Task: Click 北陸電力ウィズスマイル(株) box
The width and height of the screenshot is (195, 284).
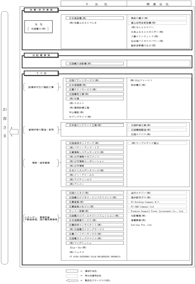Action: pyautogui.click(x=95, y=238)
